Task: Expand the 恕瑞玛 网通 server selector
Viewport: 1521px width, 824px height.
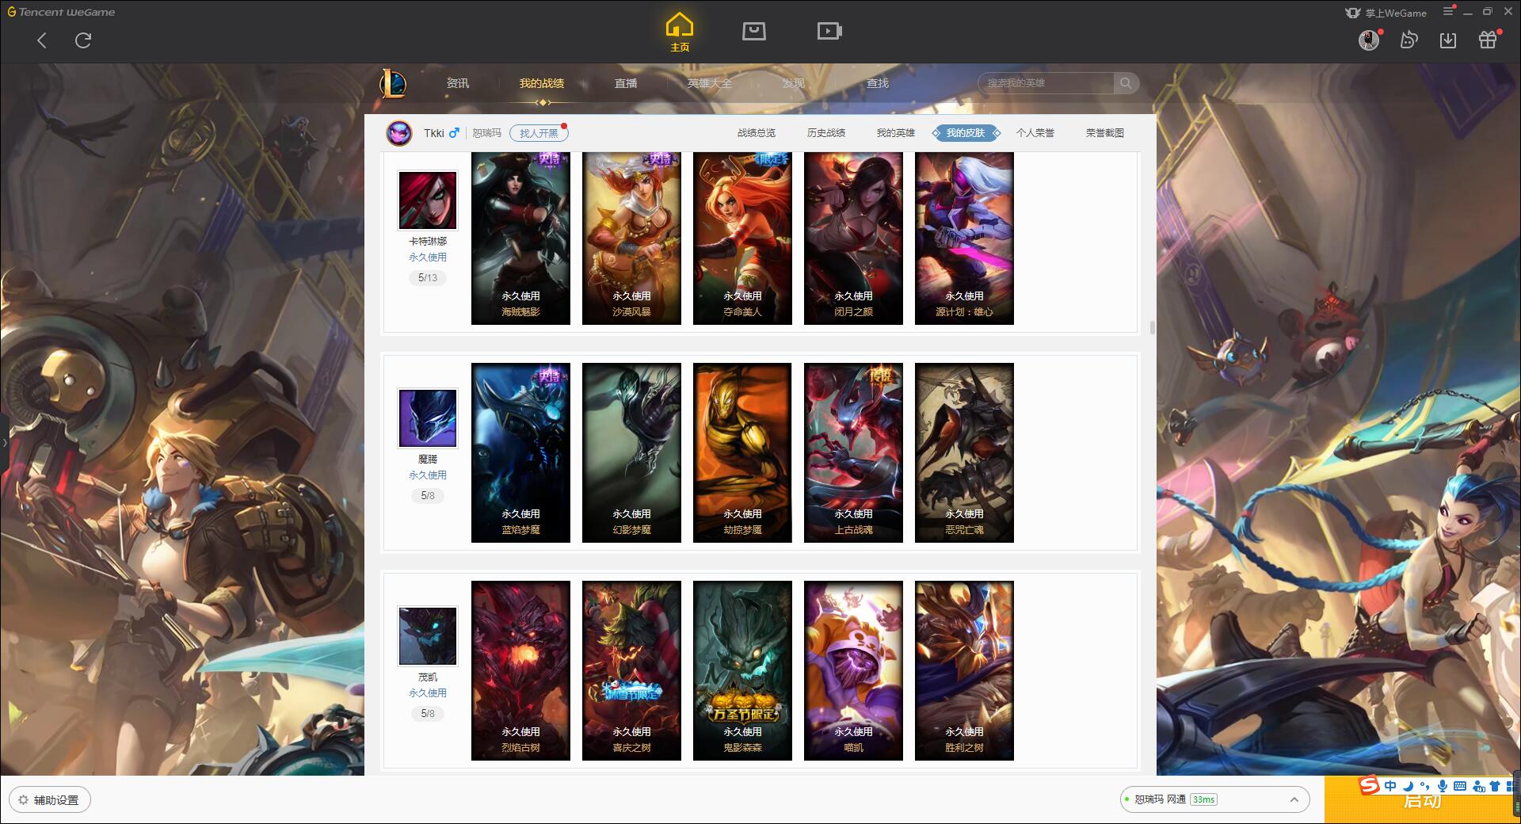Action: 1214,799
